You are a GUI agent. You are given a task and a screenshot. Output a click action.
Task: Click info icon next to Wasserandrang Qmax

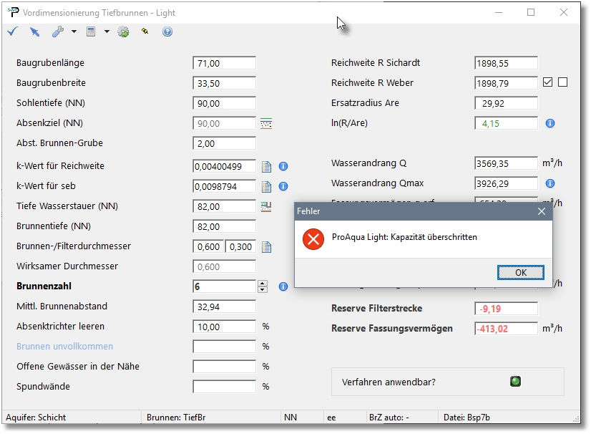550,183
